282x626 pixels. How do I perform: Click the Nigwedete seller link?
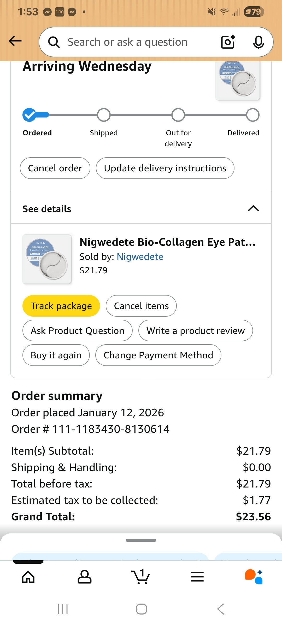click(140, 257)
